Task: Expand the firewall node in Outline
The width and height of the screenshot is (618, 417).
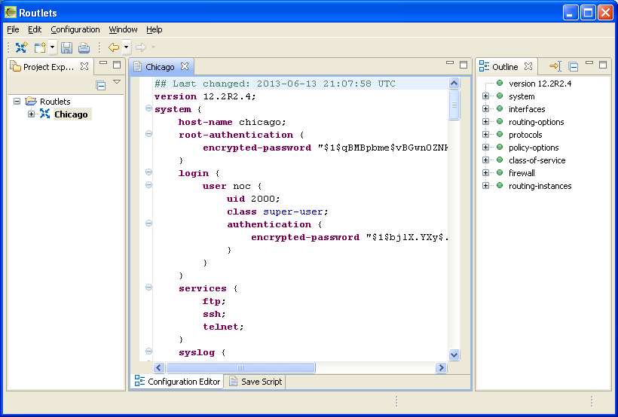Action: (485, 172)
